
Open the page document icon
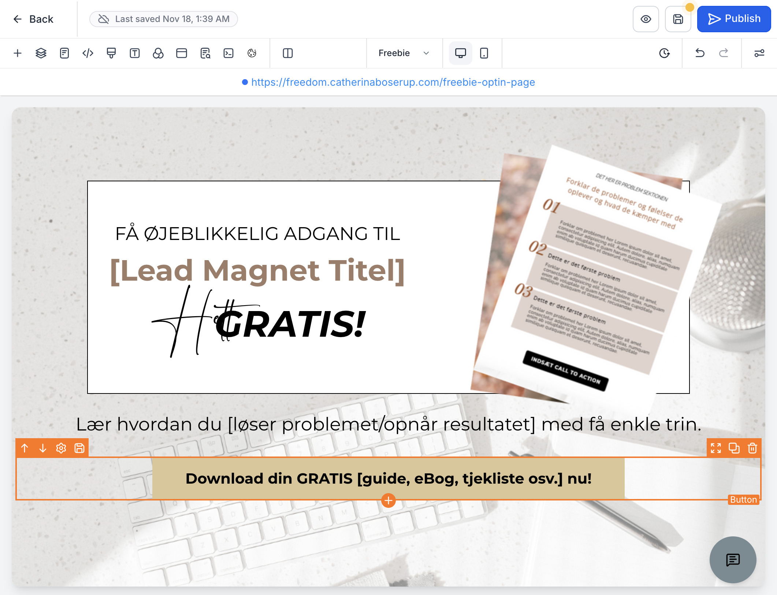click(x=64, y=53)
